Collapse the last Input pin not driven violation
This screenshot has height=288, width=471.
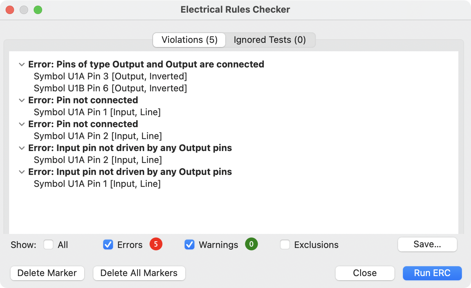tap(21, 172)
